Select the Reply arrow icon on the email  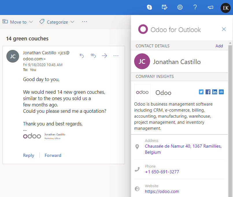click(x=82, y=55)
